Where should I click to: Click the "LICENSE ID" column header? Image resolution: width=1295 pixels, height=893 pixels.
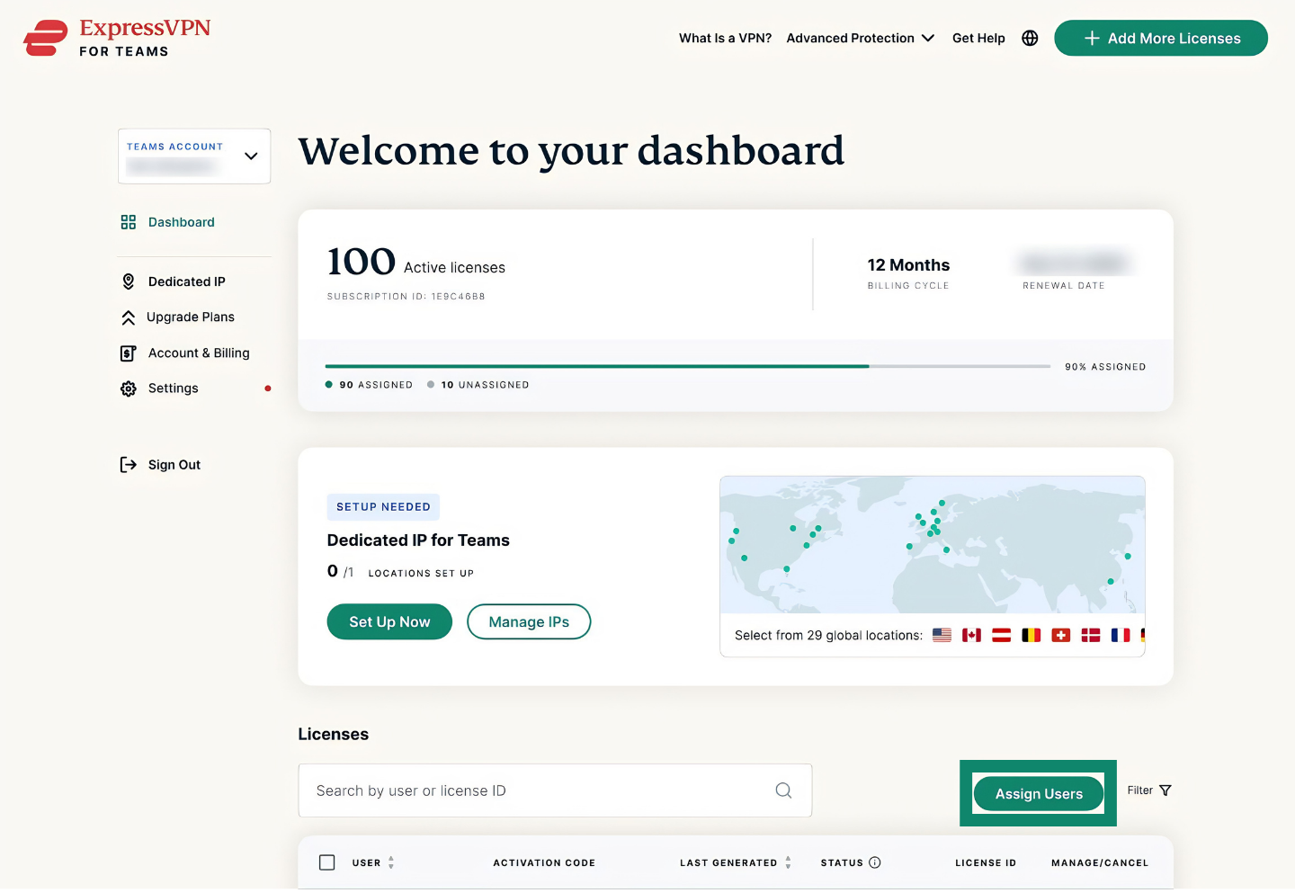tap(986, 862)
